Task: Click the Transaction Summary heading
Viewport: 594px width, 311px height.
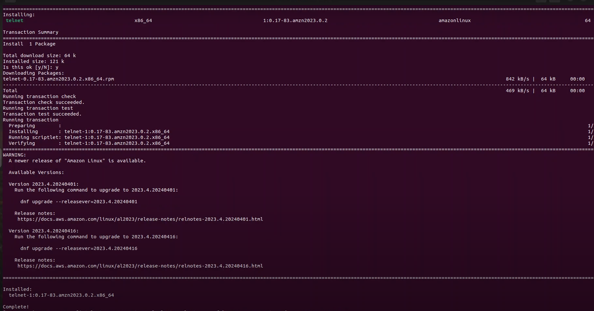Action: pos(31,32)
